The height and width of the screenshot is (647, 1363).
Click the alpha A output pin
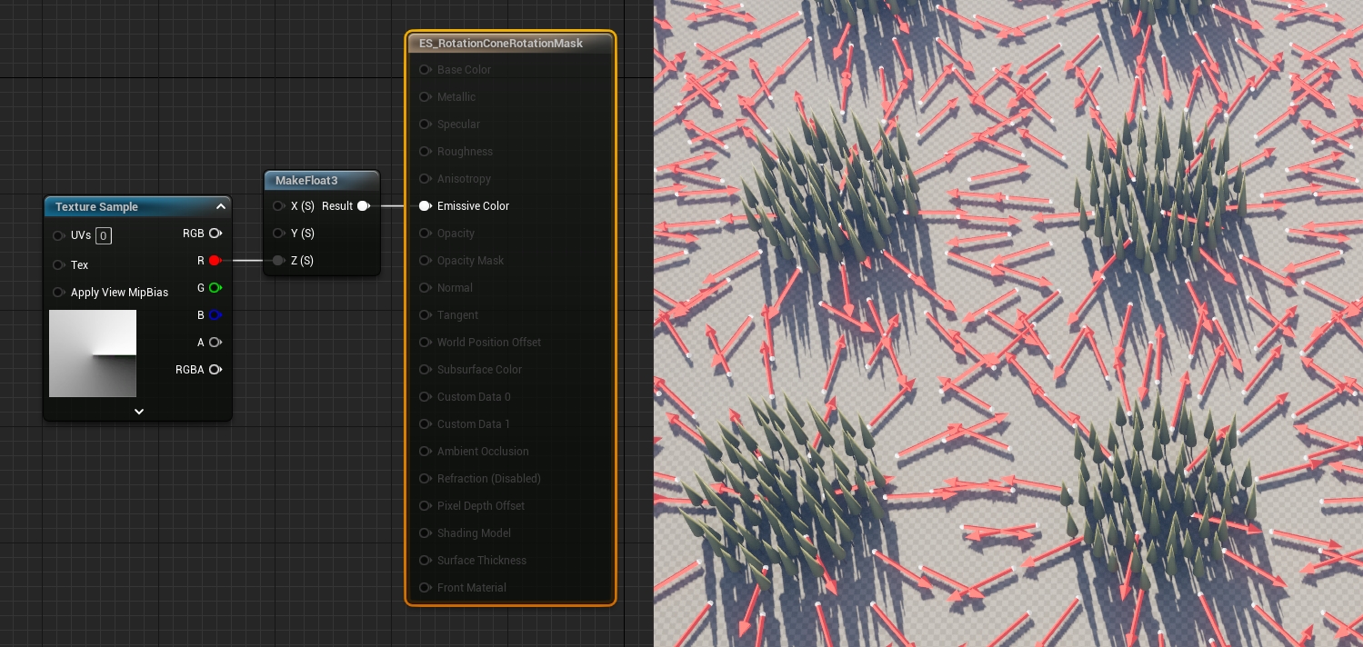[215, 343]
